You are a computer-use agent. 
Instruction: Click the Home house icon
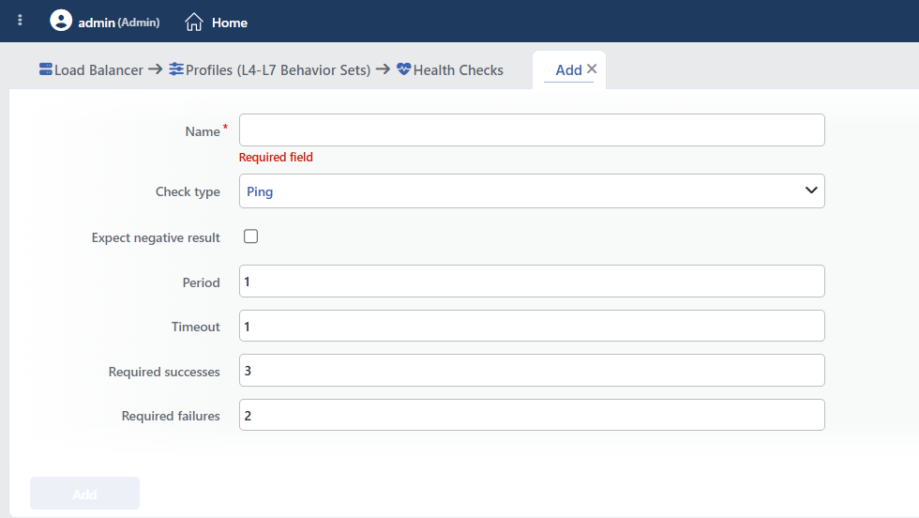coord(194,23)
